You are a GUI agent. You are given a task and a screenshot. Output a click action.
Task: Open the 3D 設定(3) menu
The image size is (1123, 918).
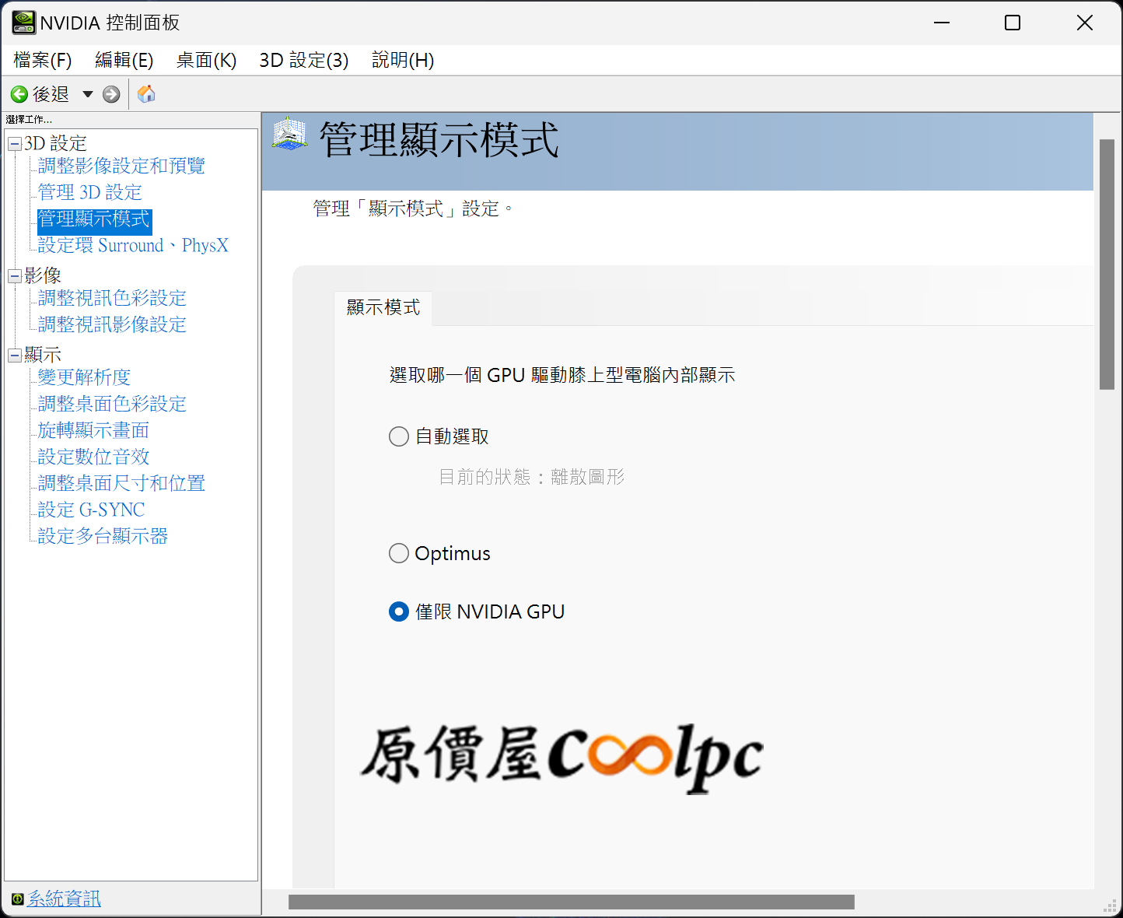coord(304,60)
